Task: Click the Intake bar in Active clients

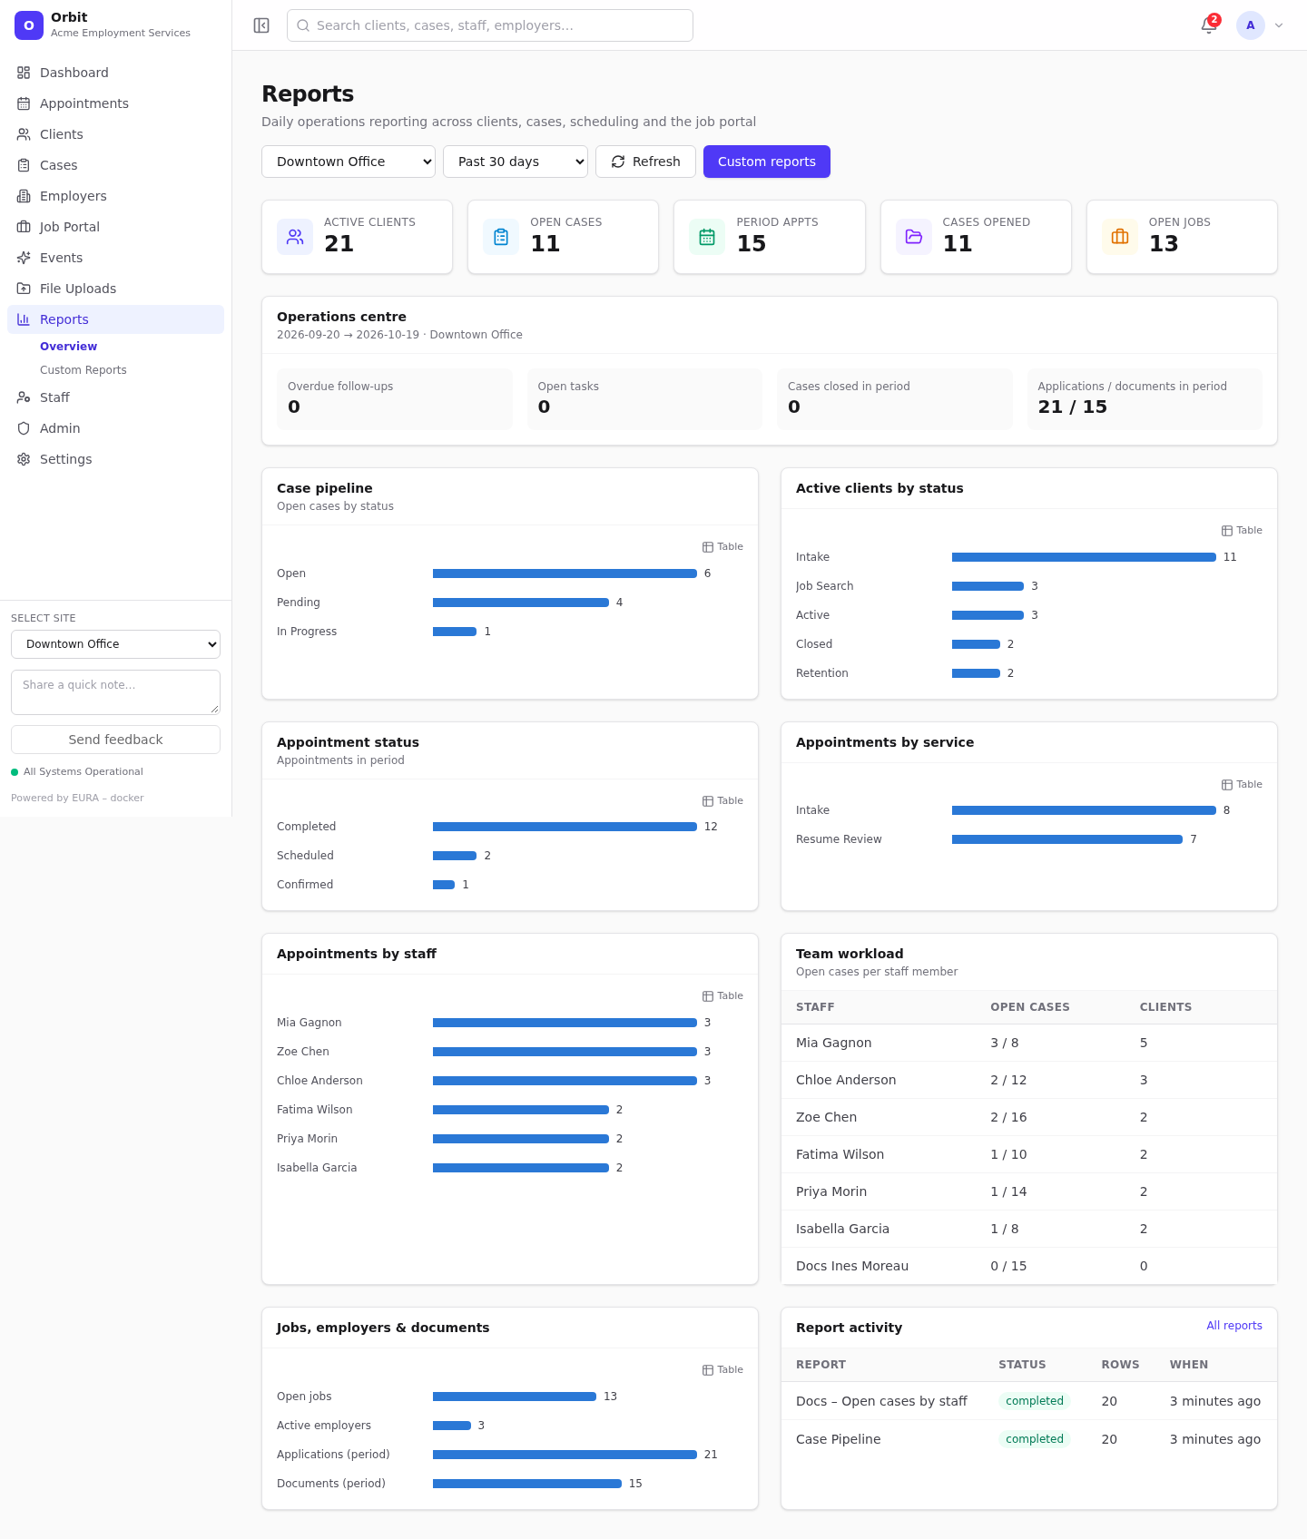Action: coord(1084,557)
